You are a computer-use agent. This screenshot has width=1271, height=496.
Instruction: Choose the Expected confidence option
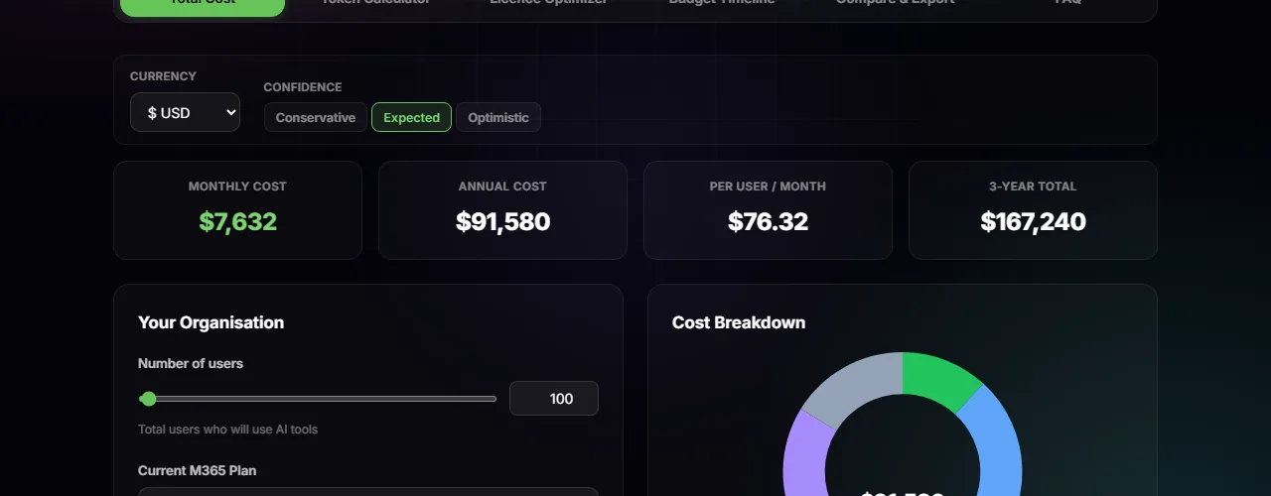[x=411, y=117]
